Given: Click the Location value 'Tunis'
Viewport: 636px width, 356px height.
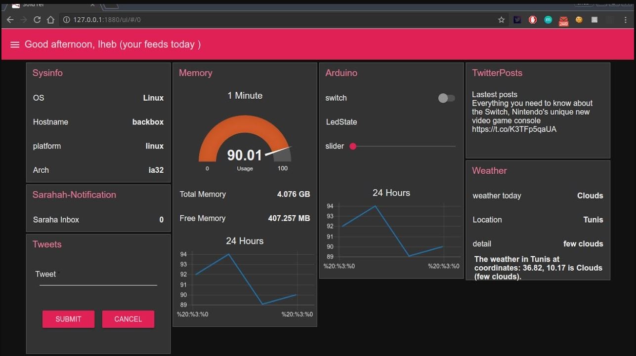Looking at the screenshot, I should click(593, 220).
